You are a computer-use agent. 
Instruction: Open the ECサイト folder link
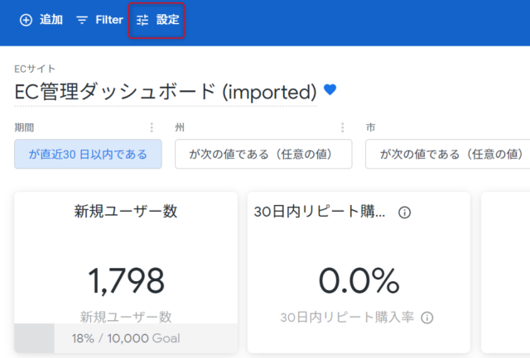tap(35, 69)
